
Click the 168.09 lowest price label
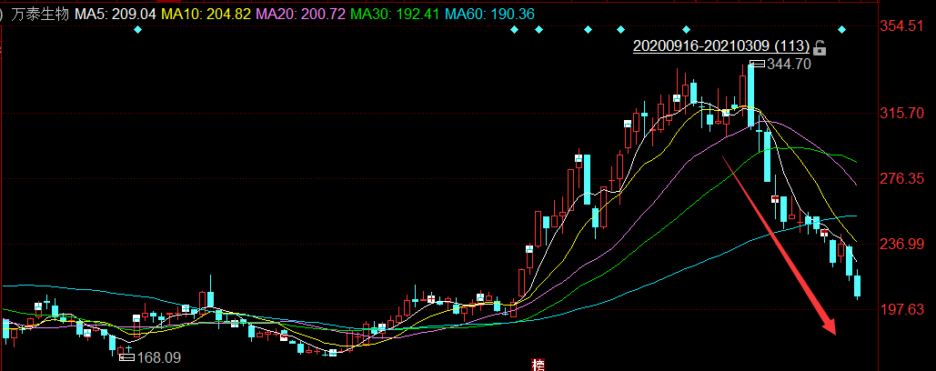pos(159,358)
